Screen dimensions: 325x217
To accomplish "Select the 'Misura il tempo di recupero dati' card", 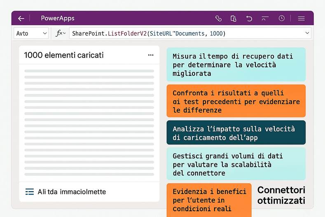I will [x=236, y=65].
